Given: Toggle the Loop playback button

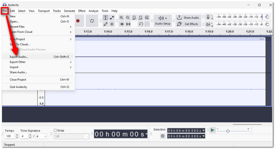Looking at the screenshot, I should [x=92, y=21].
